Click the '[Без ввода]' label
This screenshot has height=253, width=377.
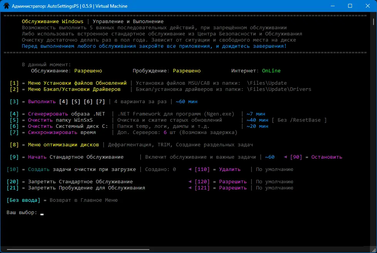coord(23,200)
